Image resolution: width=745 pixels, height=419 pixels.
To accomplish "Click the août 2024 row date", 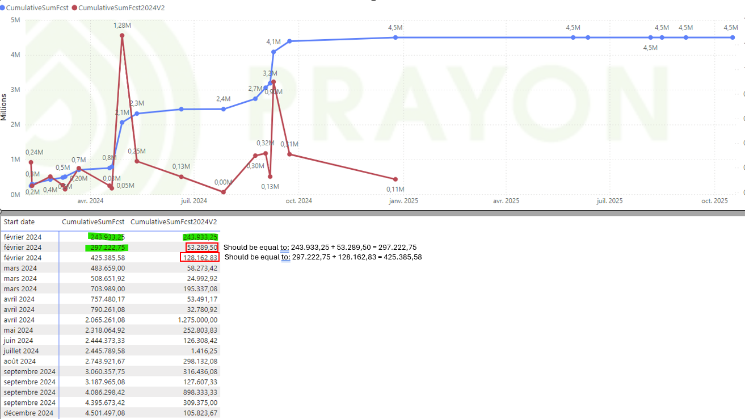I will [20, 361].
